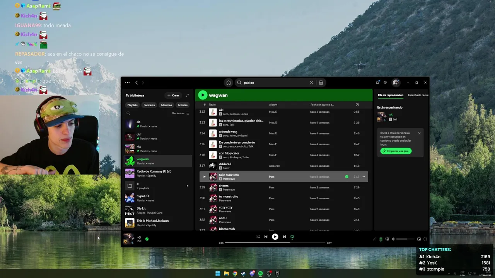Open Radio de Runaway (U & I)

click(158, 173)
